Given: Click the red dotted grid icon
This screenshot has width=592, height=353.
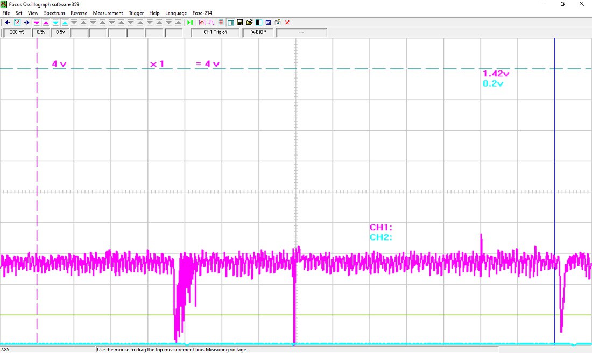Looking at the screenshot, I should [x=221, y=23].
